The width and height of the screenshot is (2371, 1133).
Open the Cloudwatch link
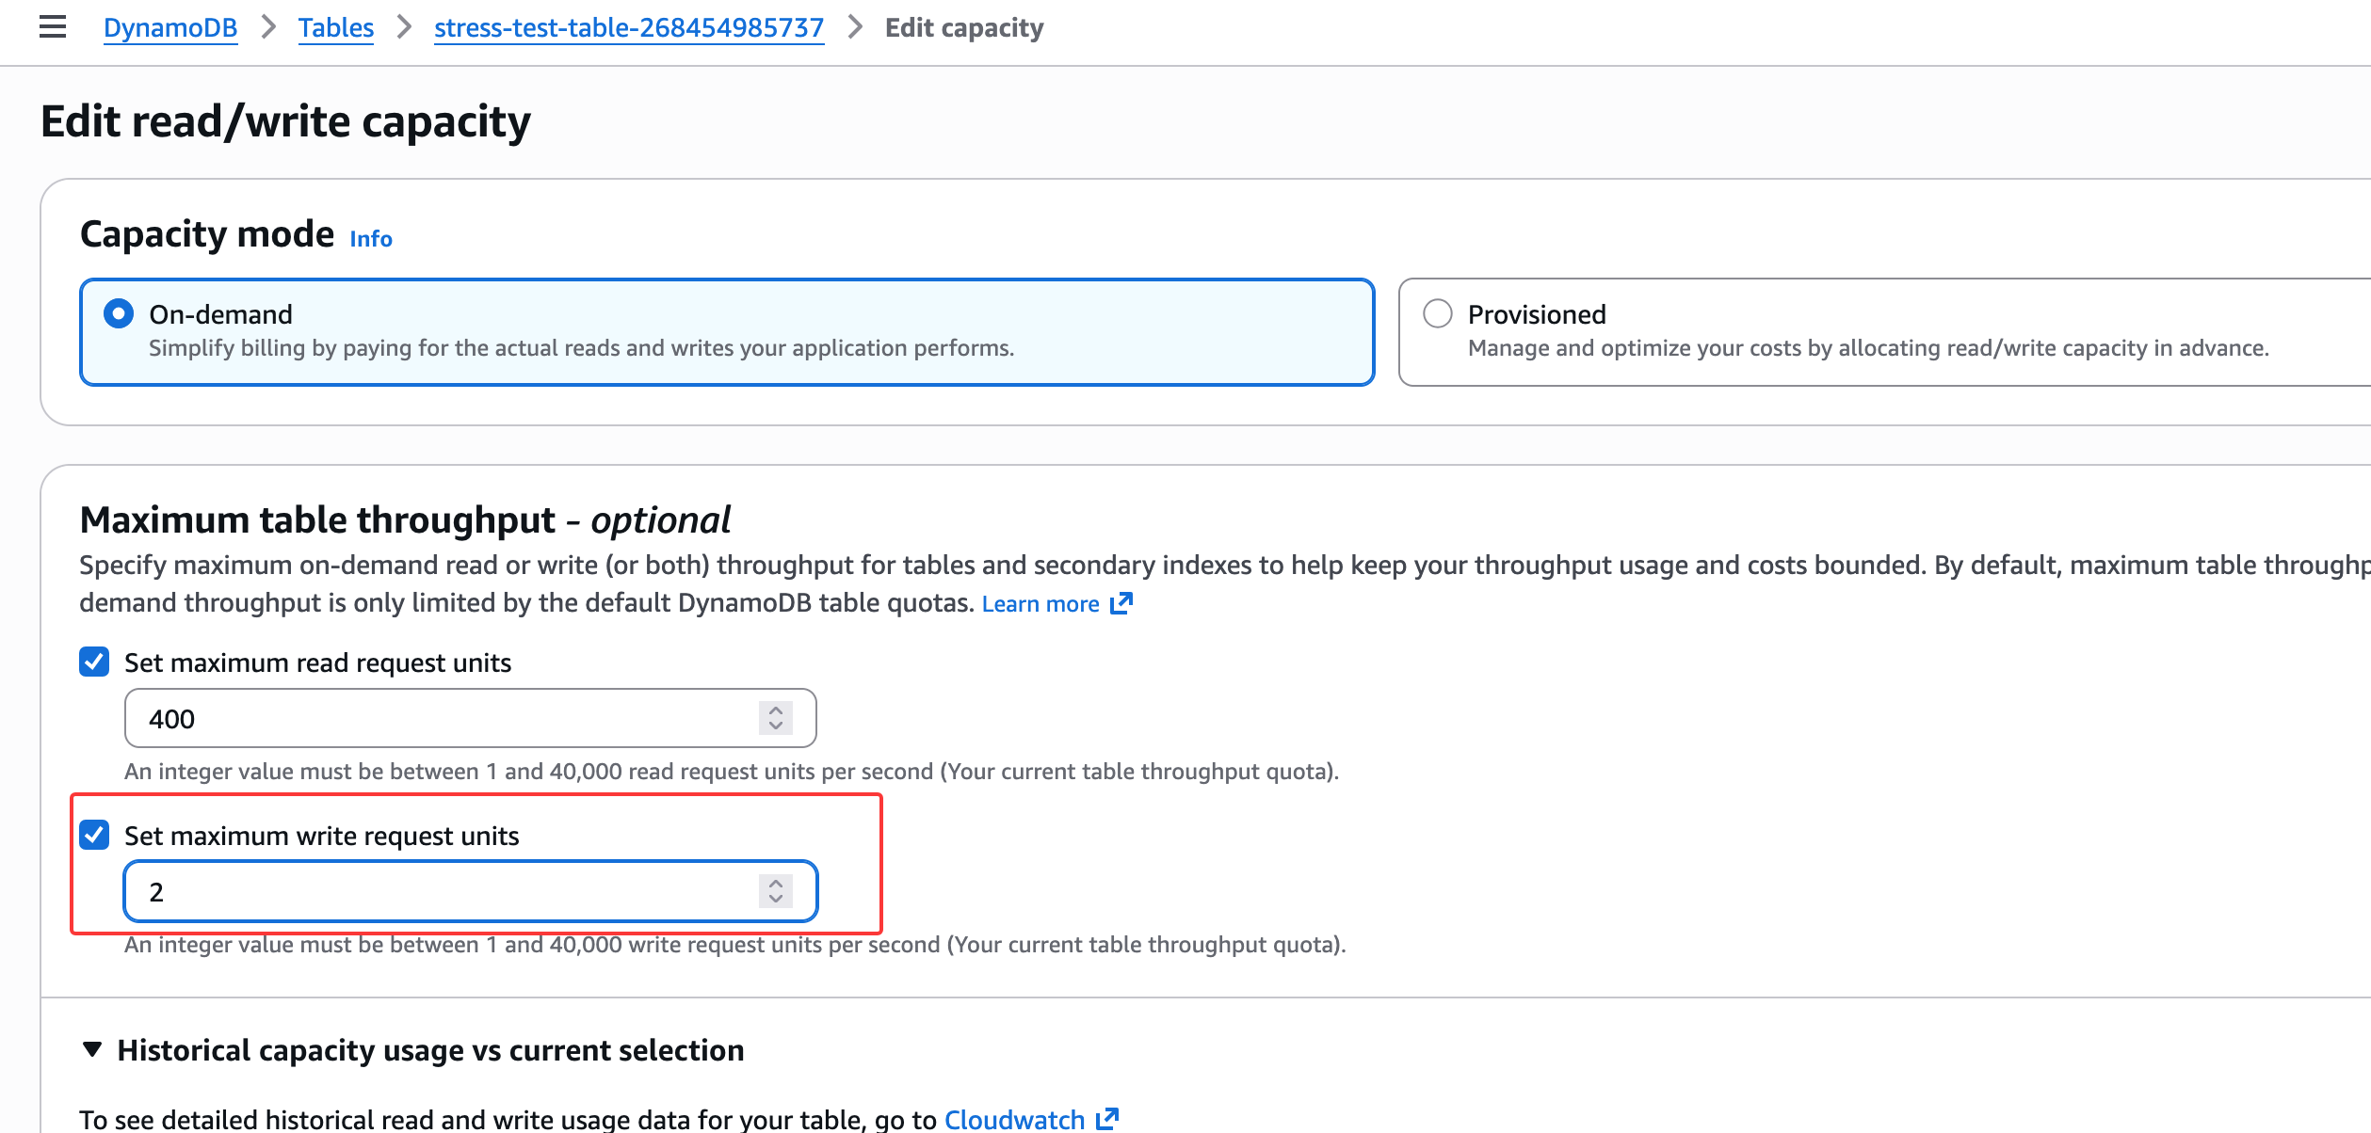[x=1014, y=1119]
